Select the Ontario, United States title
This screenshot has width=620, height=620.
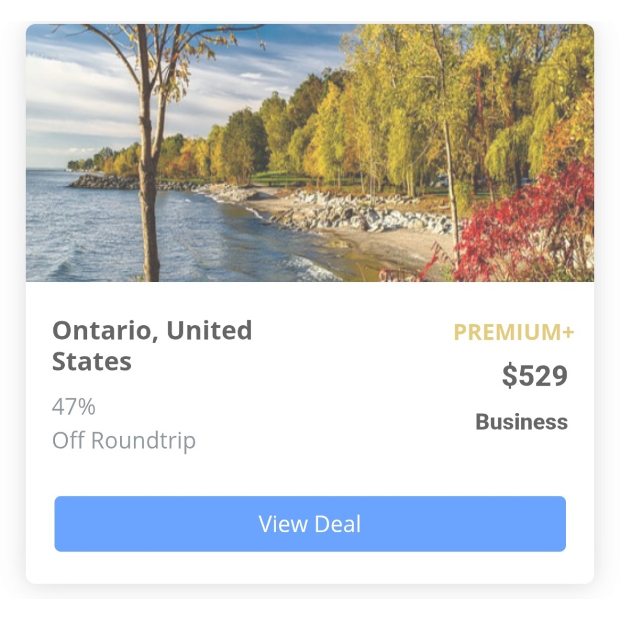(152, 346)
